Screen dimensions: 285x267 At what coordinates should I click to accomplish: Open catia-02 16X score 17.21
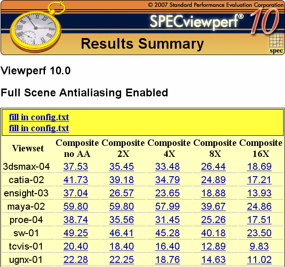pos(259,180)
